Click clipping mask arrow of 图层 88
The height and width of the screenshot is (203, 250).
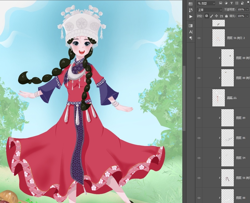[219, 197]
